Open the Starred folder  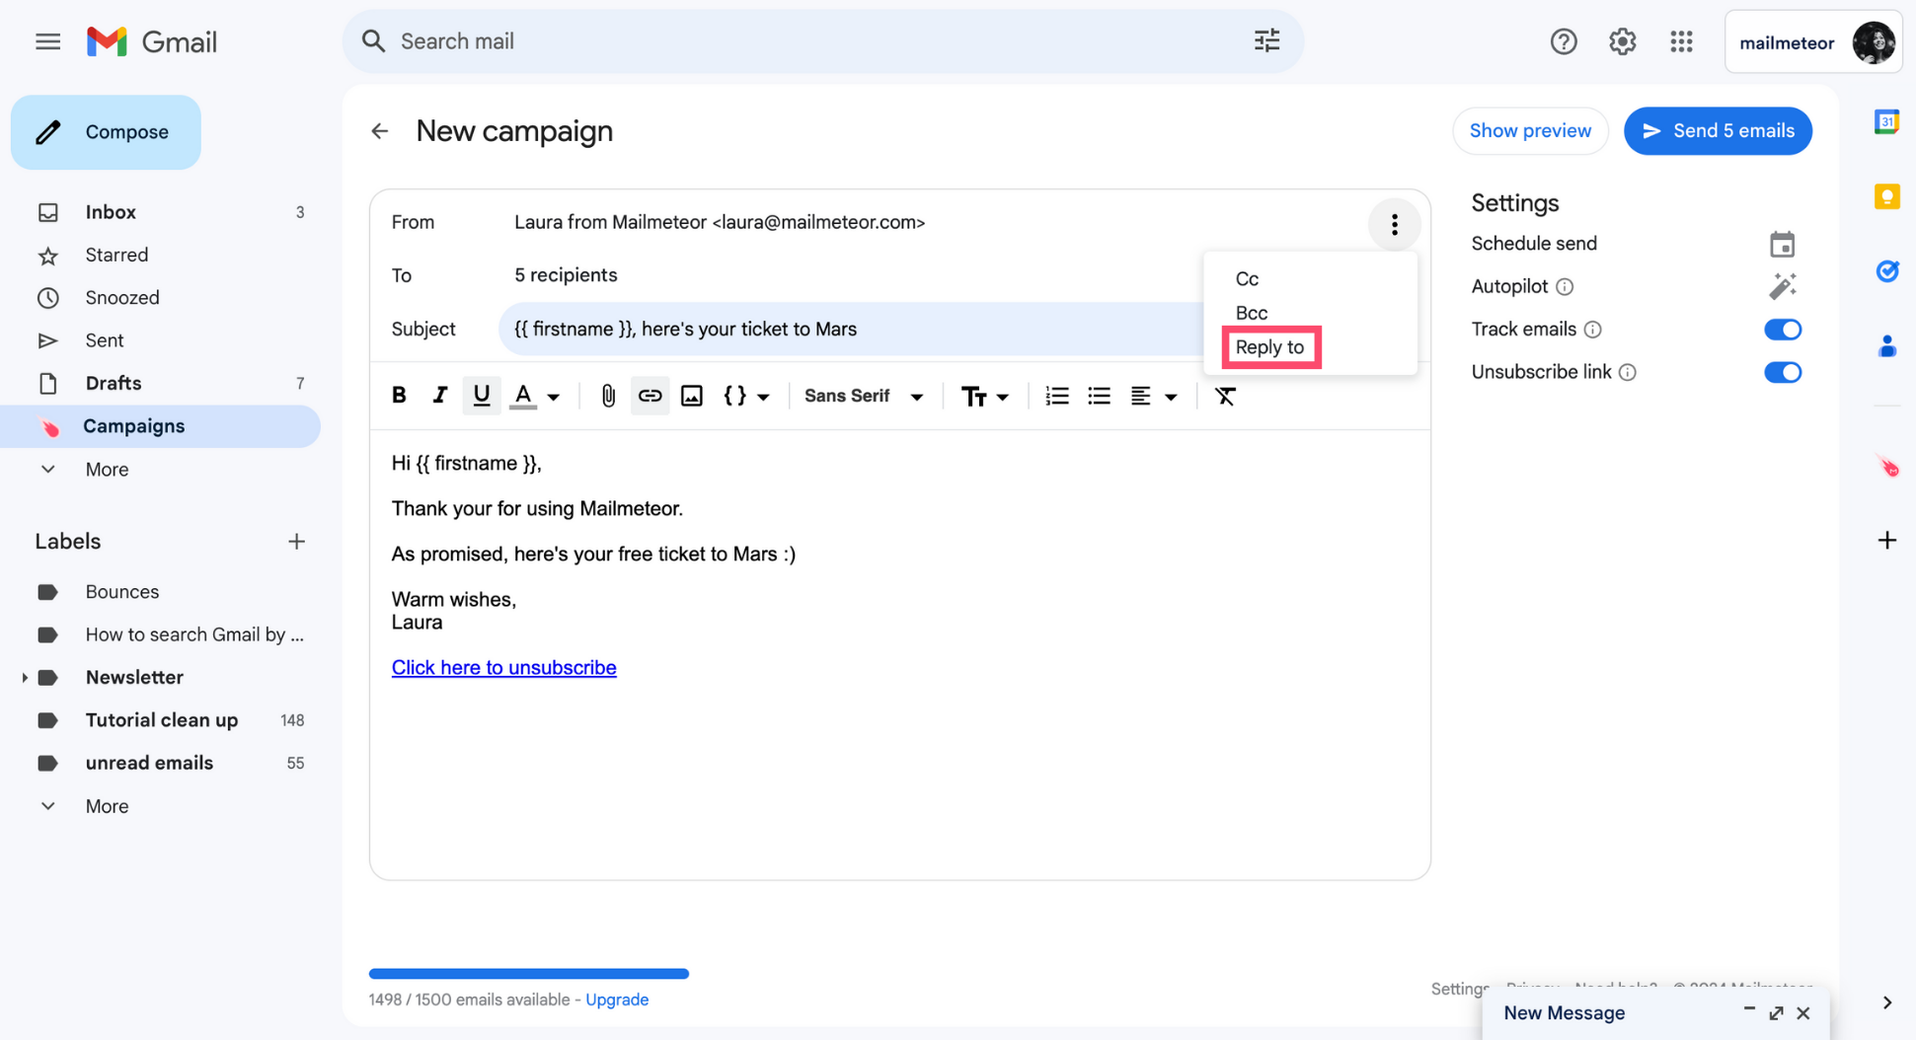coord(160,255)
